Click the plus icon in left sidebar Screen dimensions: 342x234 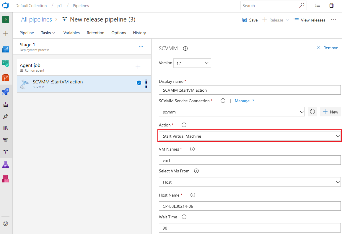tap(6, 34)
